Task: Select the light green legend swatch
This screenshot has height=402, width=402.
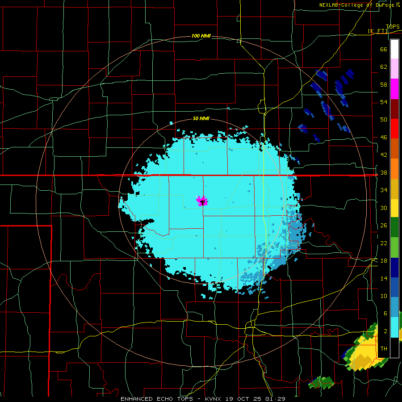Action: [x=394, y=247]
